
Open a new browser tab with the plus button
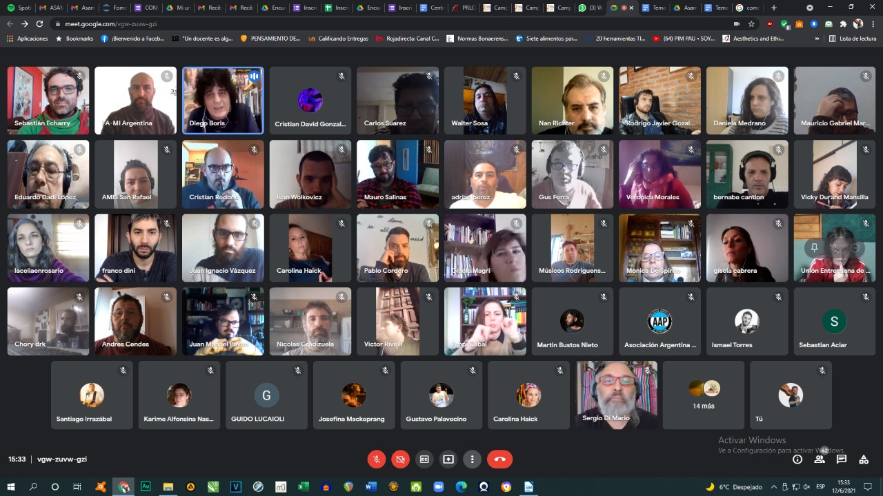coord(773,8)
